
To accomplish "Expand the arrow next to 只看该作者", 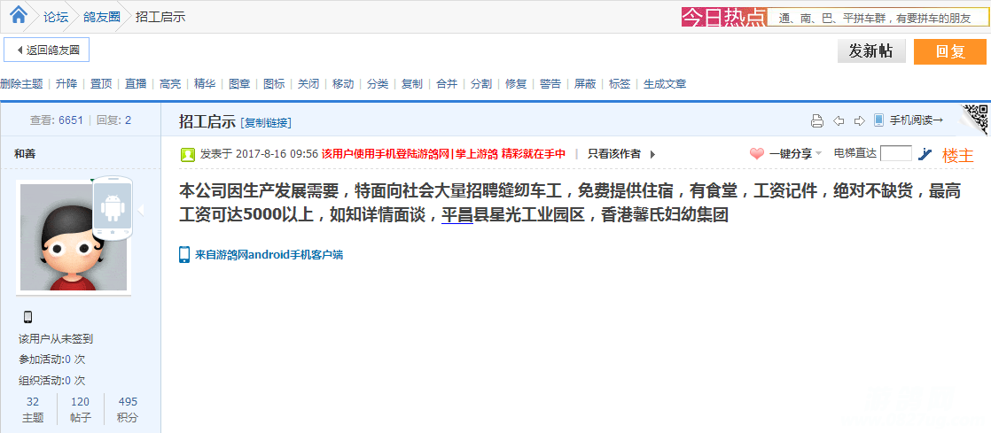I will click(x=653, y=154).
